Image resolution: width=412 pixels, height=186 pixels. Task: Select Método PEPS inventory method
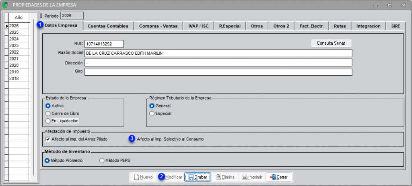click(102, 161)
